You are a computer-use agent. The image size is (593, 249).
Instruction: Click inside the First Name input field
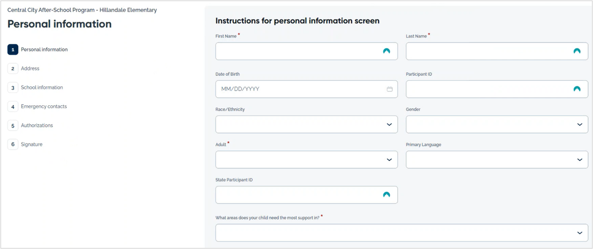click(x=298, y=51)
